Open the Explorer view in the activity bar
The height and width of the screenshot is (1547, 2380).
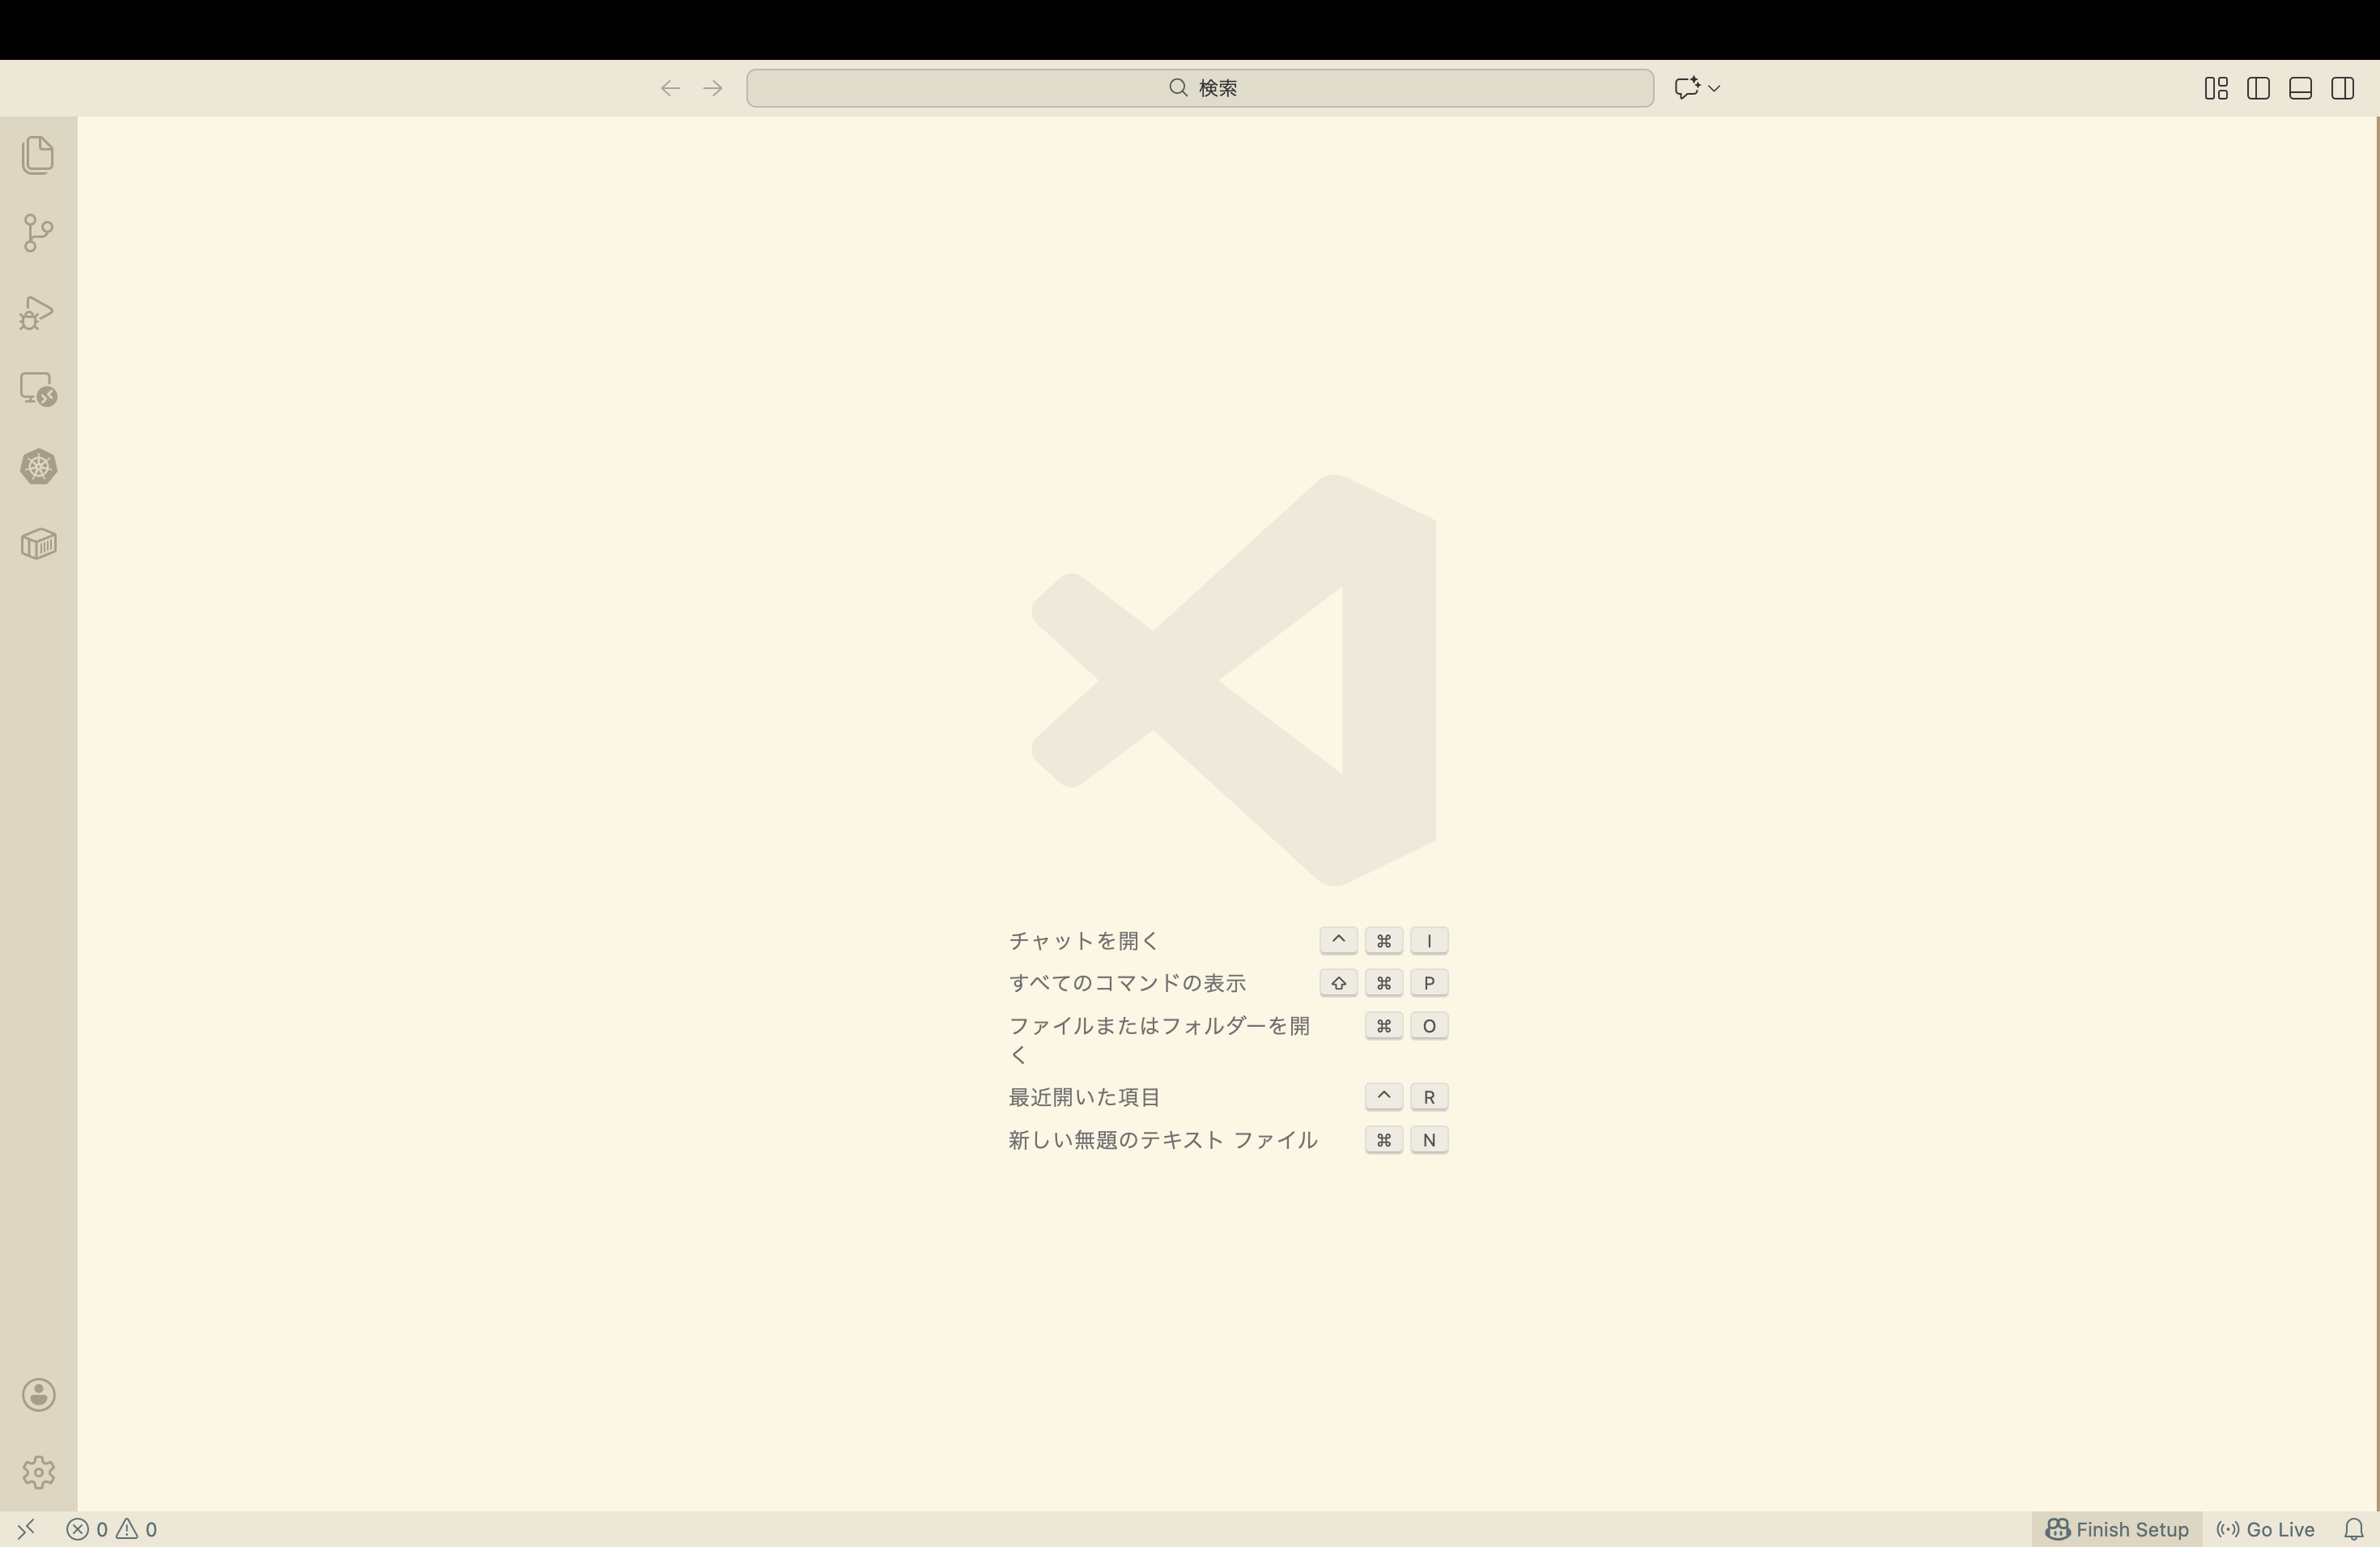(x=38, y=155)
